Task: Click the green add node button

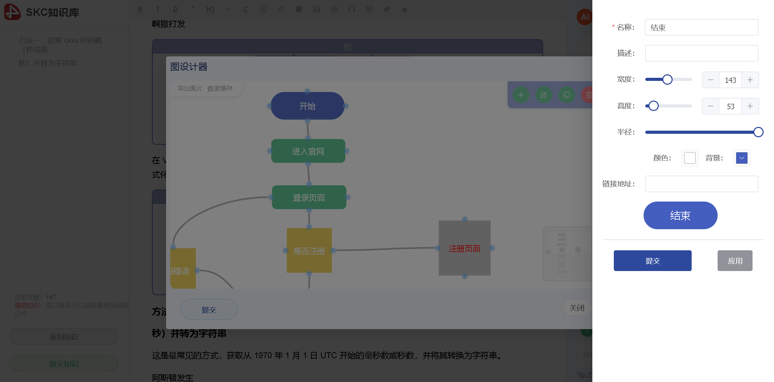Action: pos(521,95)
